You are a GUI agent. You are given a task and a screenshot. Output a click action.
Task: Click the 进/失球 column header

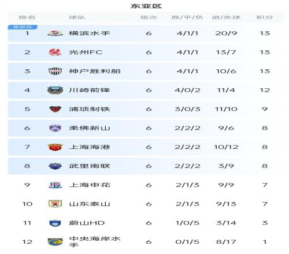[x=226, y=17]
